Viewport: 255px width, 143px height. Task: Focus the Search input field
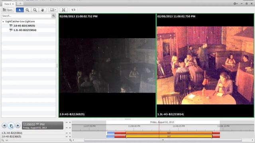click(x=27, y=16)
